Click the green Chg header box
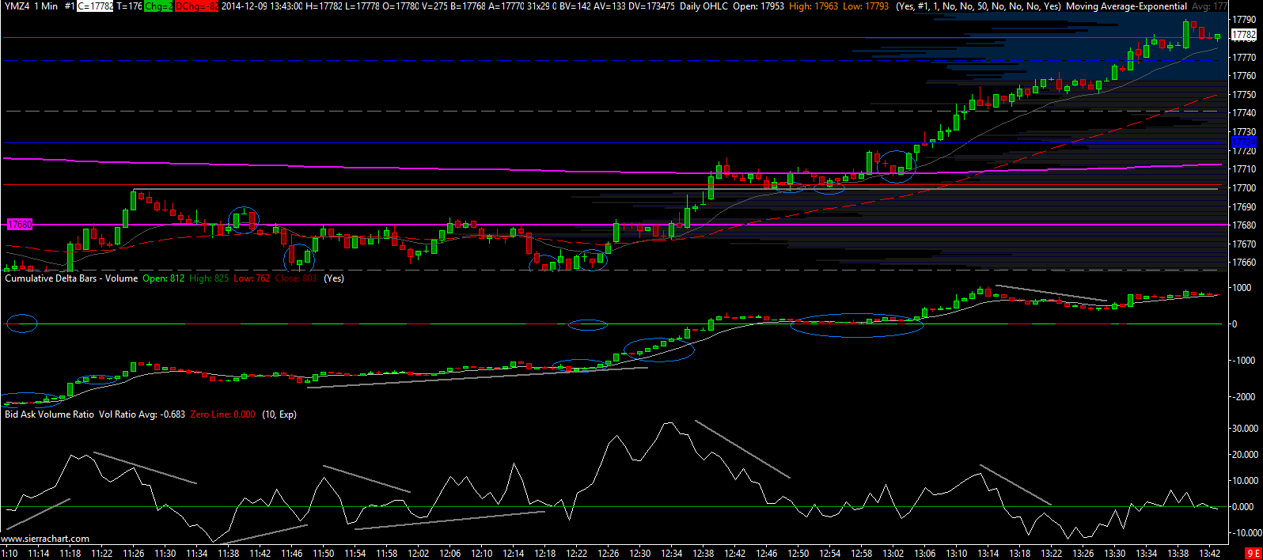 158,6
